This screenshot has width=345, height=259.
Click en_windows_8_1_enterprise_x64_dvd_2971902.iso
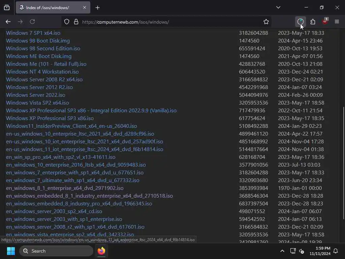click(65, 188)
